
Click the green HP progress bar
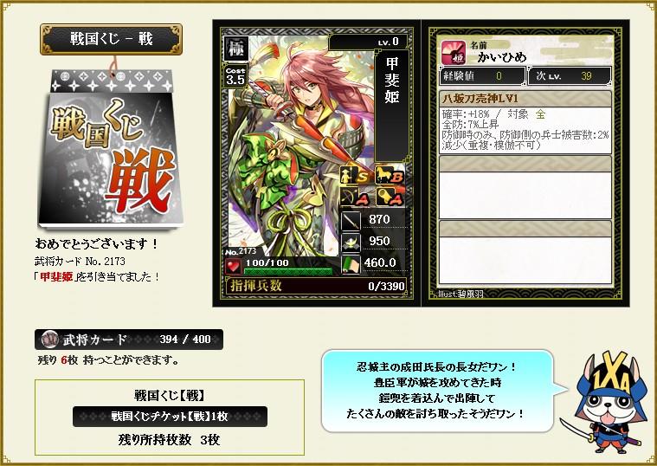pyautogui.click(x=287, y=271)
